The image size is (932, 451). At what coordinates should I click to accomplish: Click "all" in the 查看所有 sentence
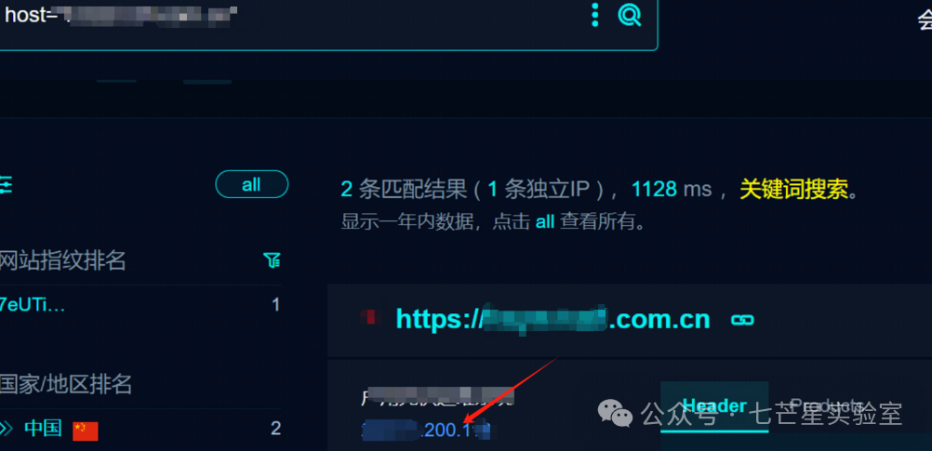click(544, 222)
